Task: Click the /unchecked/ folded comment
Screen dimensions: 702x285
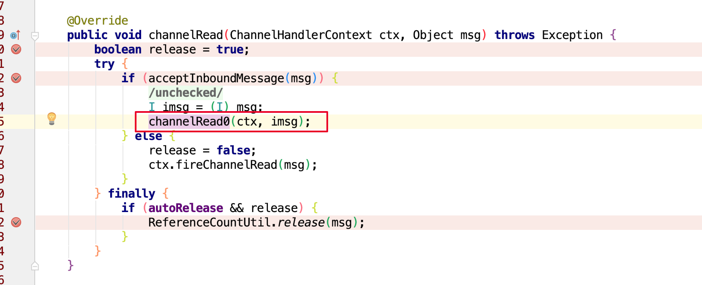Action: [186, 92]
